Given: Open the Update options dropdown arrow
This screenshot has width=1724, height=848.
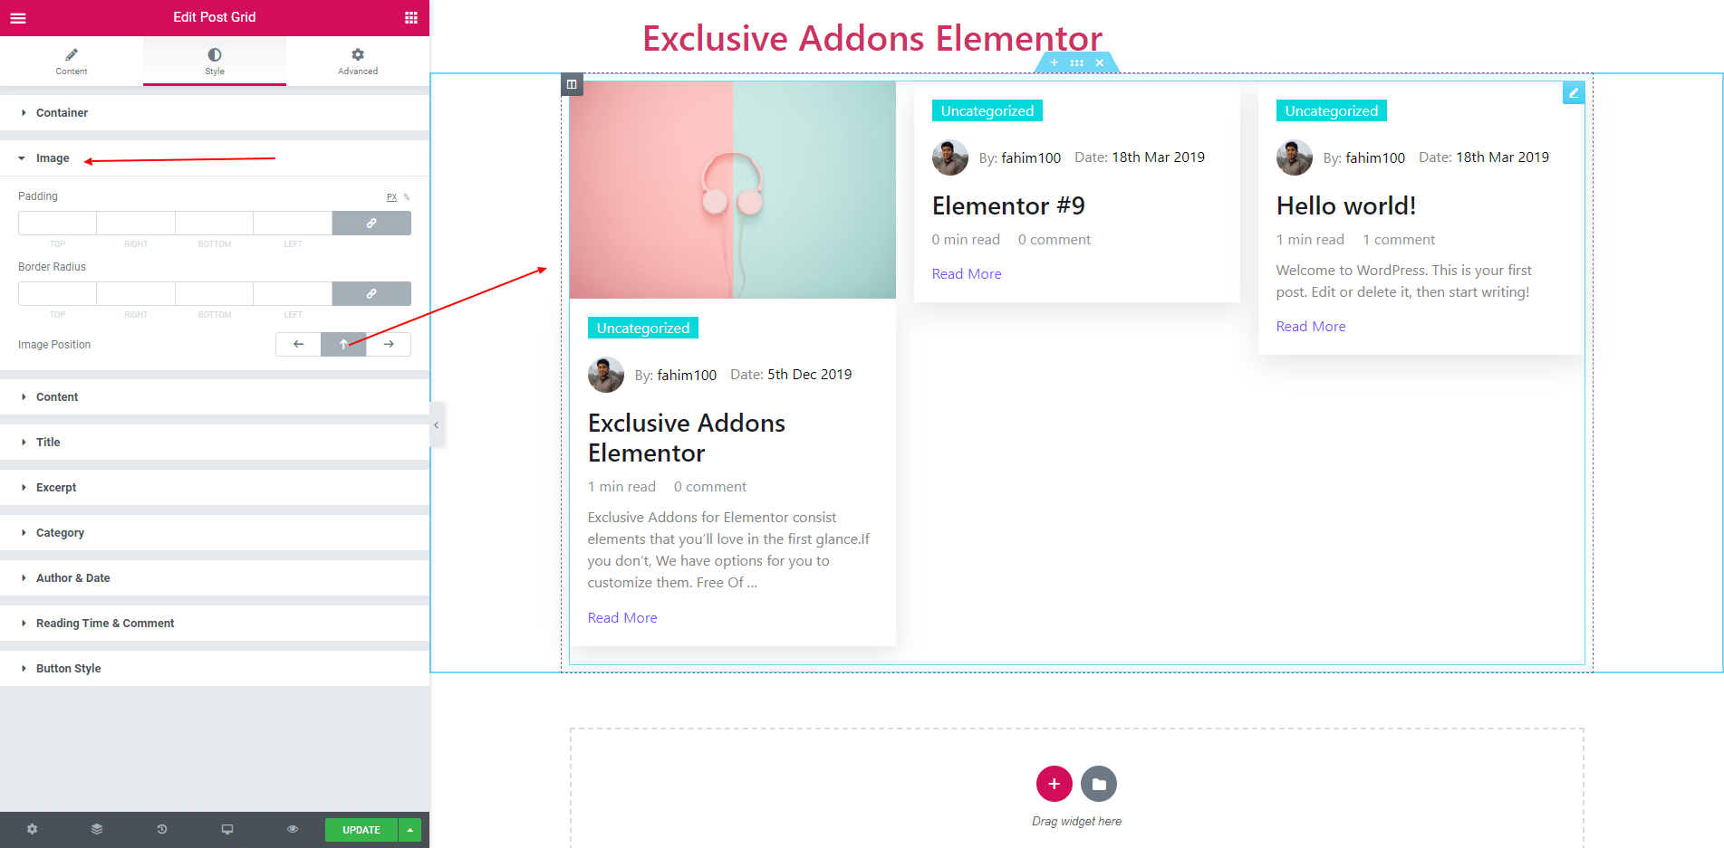Looking at the screenshot, I should 410,830.
